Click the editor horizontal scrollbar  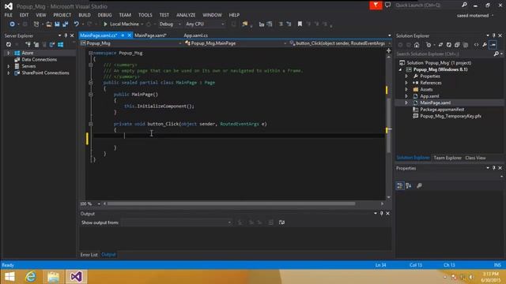click(231, 204)
